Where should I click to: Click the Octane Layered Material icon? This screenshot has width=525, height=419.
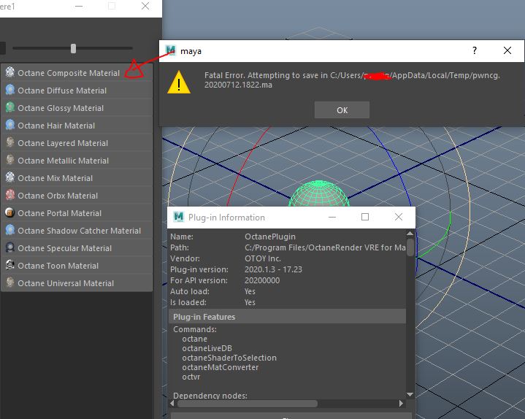(x=10, y=142)
